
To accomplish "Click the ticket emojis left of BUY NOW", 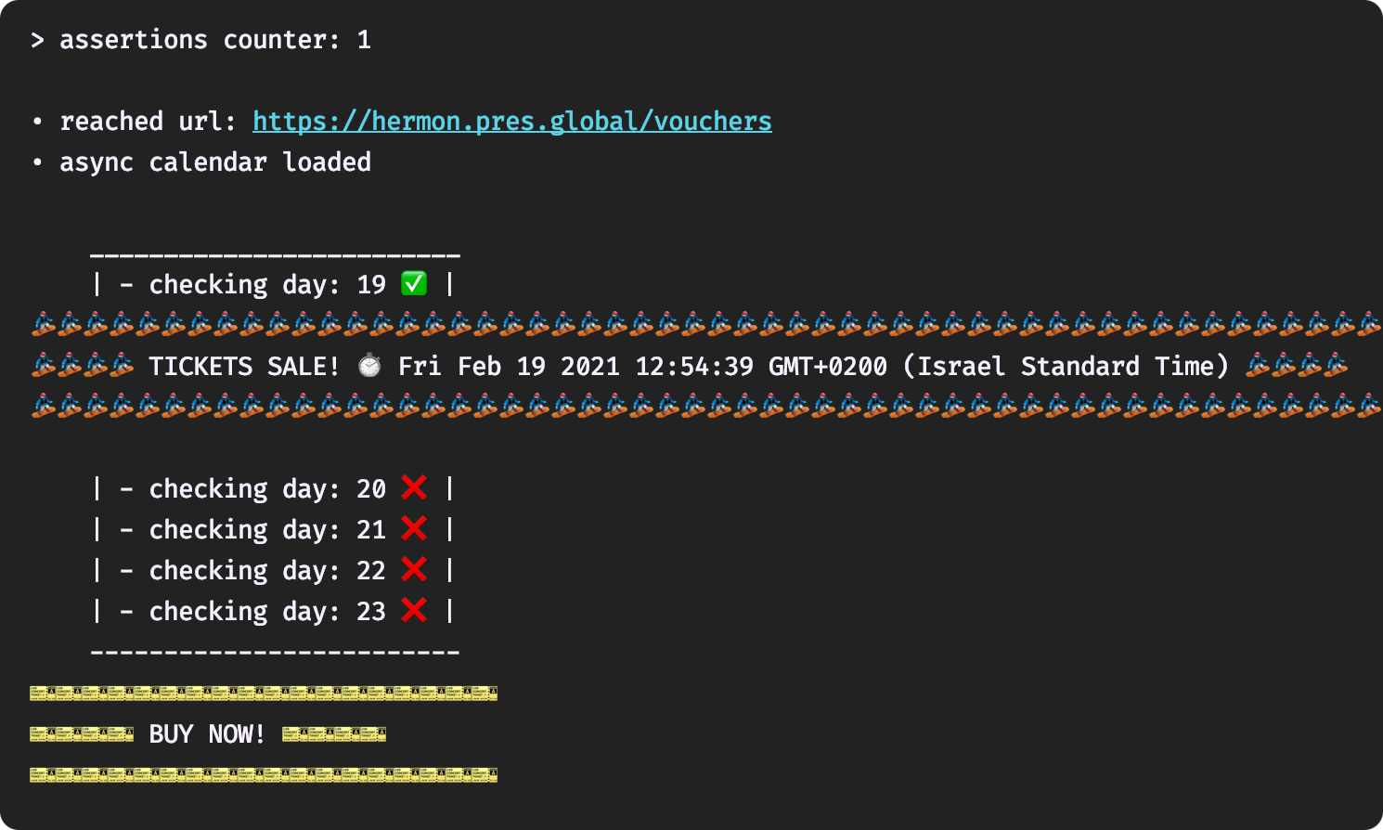I will pos(82,734).
